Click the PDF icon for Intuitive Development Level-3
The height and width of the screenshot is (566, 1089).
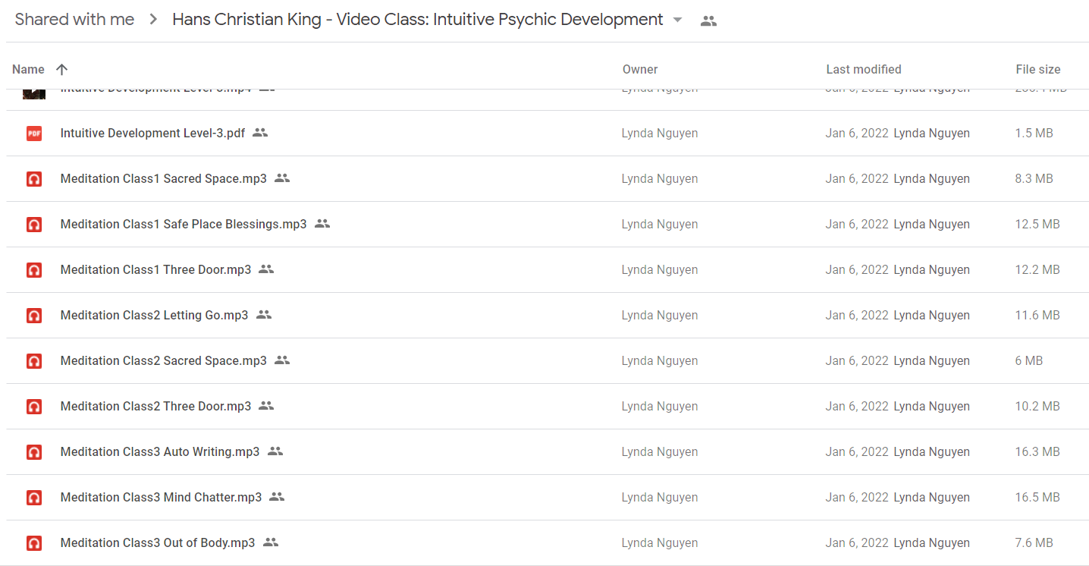click(x=34, y=134)
